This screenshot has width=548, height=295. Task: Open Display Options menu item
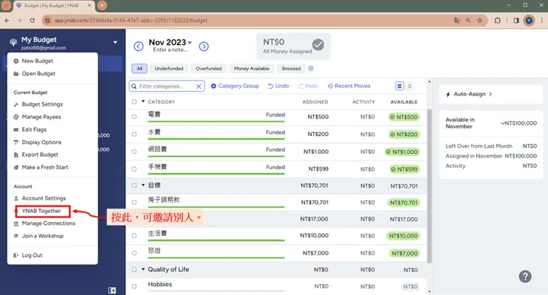pos(41,142)
